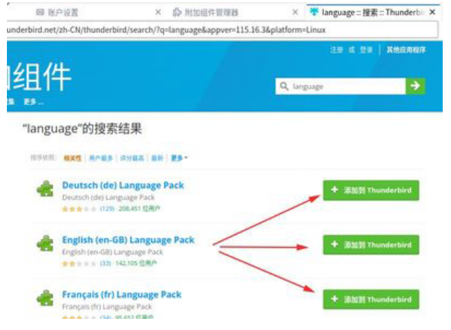
Task: Select the language :: 搜索 :: Thunderbird tab
Action: coord(373,12)
